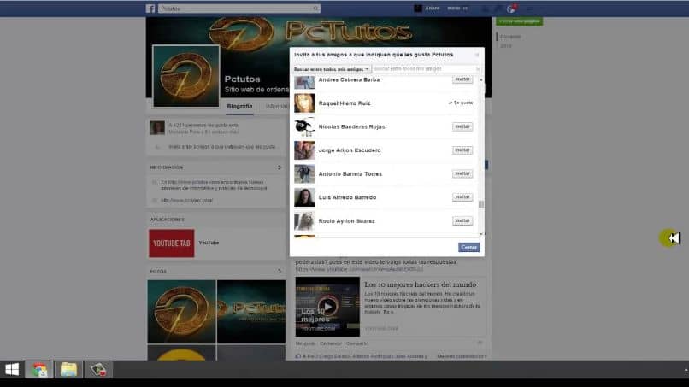This screenshot has width=689, height=387.
Task: Open Luis Alfredo Barredo's avatar
Action: (x=304, y=197)
